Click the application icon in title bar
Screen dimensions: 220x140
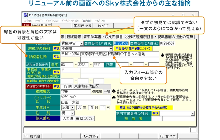coord(26,15)
